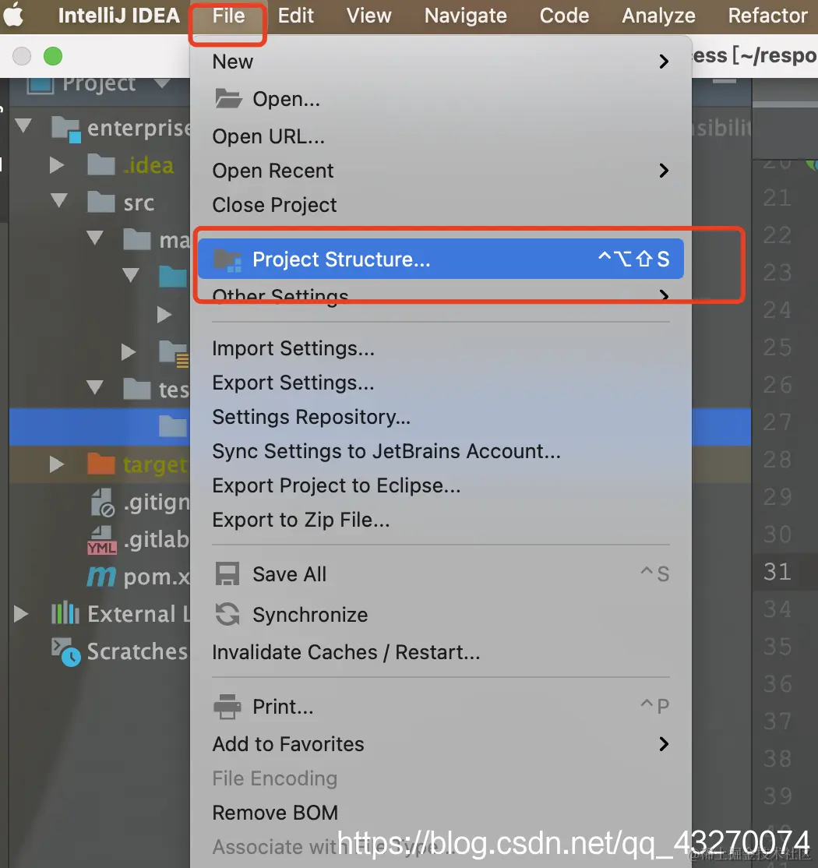
Task: Click line number 31 in gutter
Action: (777, 571)
